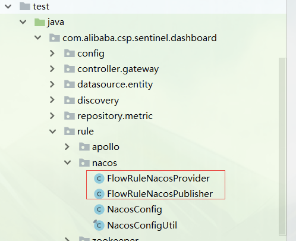Select com.alibaba.csp.sentinel.dashboard package

140,38
